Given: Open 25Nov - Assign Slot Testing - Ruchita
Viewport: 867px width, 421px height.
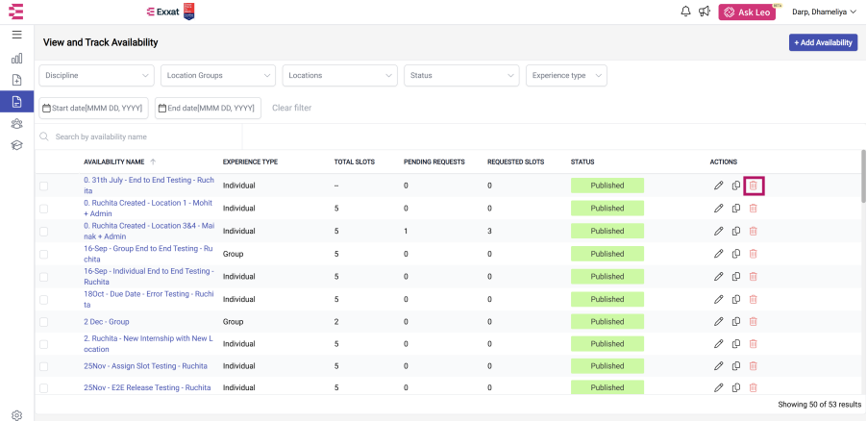Looking at the screenshot, I should point(145,365).
